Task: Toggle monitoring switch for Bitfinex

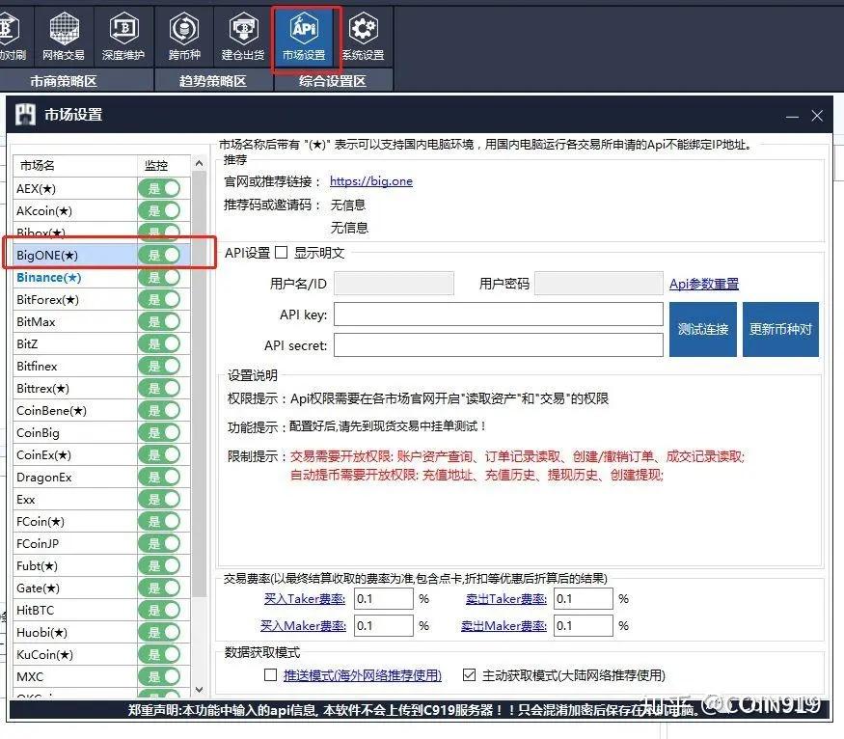Action: pos(159,366)
